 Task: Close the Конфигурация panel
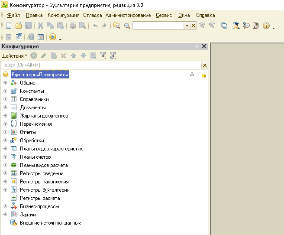point(204,46)
